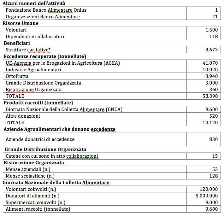This screenshot has width=224, height=217.
Task: Click the 'Ristorazione Organizzata' bold heading
Action: (34, 163)
